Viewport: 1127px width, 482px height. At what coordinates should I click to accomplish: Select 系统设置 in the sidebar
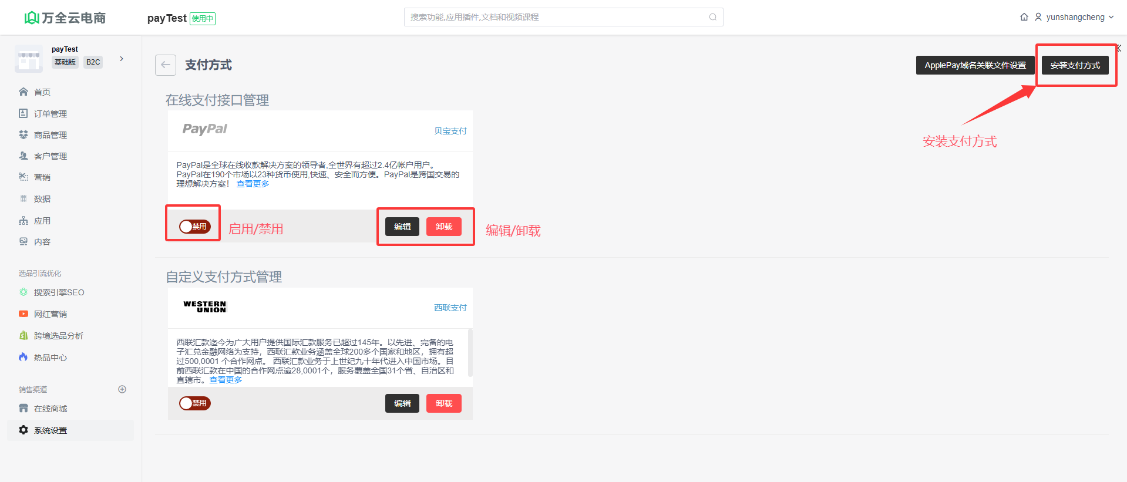coord(51,430)
